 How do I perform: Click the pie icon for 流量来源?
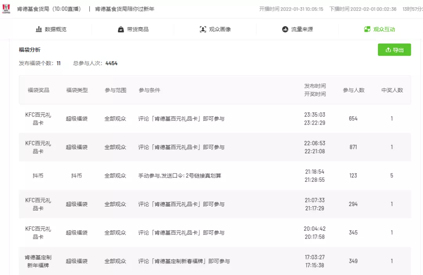(285, 29)
